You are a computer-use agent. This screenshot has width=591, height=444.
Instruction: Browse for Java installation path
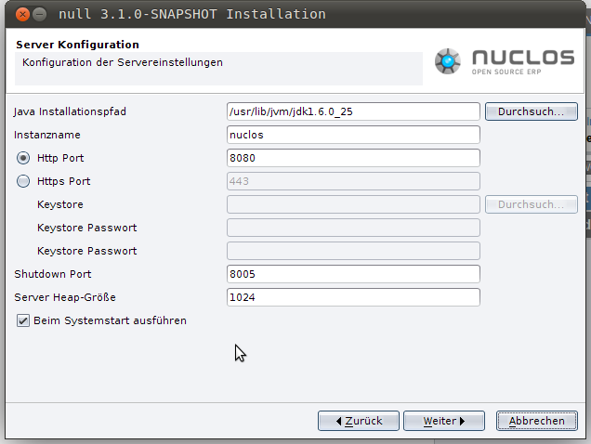click(x=532, y=111)
